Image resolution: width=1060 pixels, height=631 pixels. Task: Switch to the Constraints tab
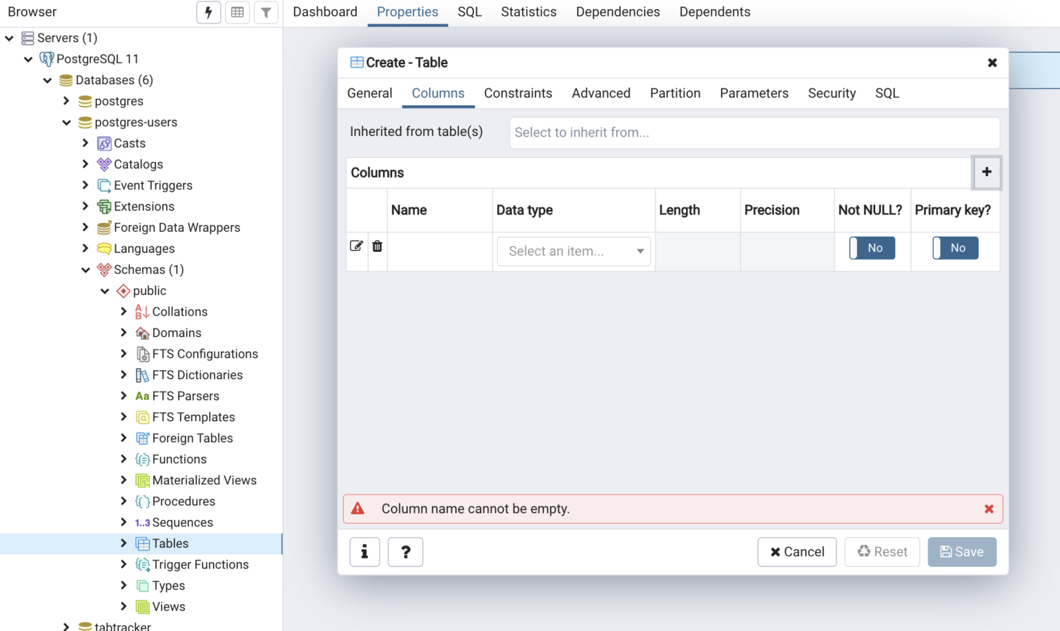(518, 93)
